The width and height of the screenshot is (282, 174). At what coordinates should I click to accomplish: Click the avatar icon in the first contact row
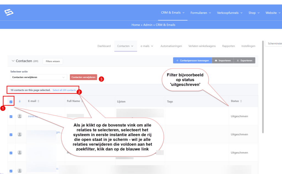(20, 116)
